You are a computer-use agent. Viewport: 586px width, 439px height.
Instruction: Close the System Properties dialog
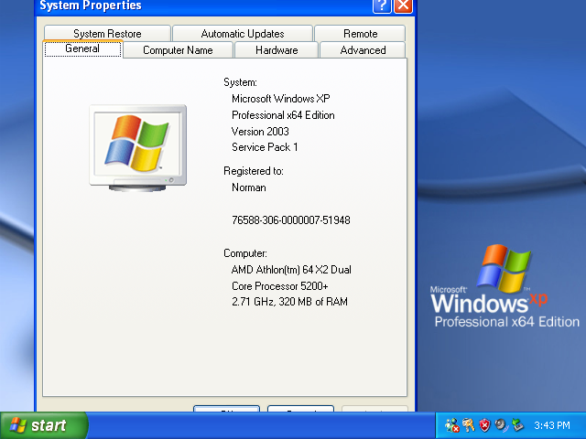click(x=403, y=5)
